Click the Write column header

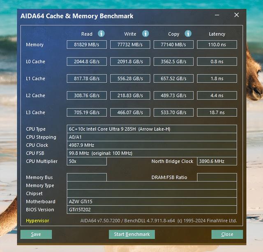click(x=130, y=34)
